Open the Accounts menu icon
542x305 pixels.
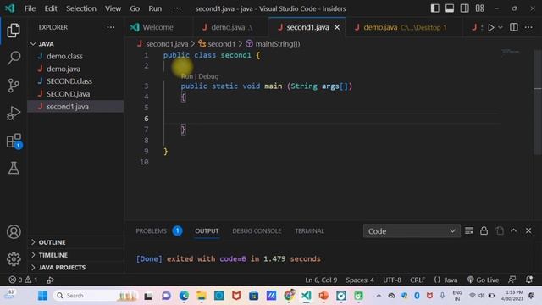[x=14, y=231]
